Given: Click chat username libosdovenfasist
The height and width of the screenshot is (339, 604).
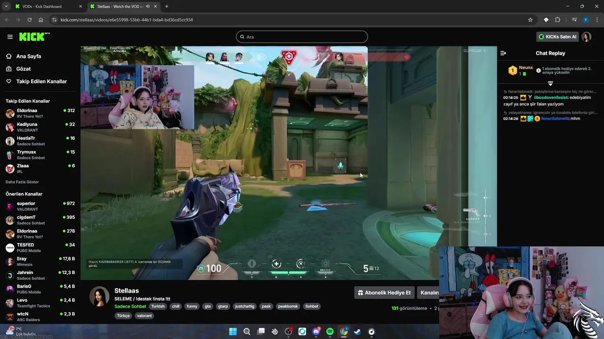Looking at the screenshot, I should tap(550, 97).
